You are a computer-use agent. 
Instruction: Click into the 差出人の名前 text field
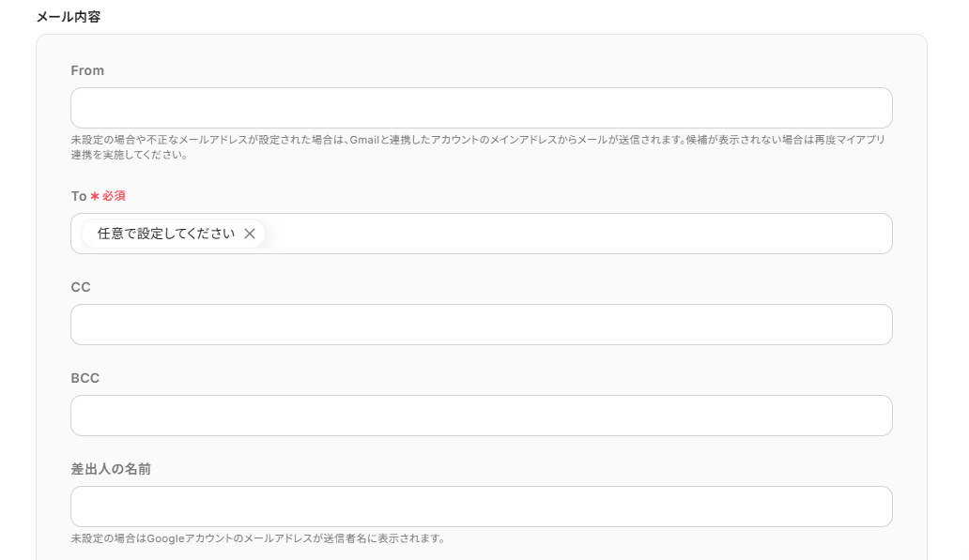coord(482,507)
